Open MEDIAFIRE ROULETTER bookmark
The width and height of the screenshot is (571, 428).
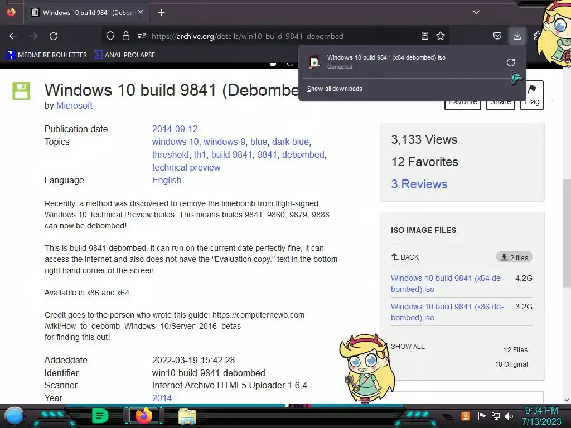click(x=47, y=55)
